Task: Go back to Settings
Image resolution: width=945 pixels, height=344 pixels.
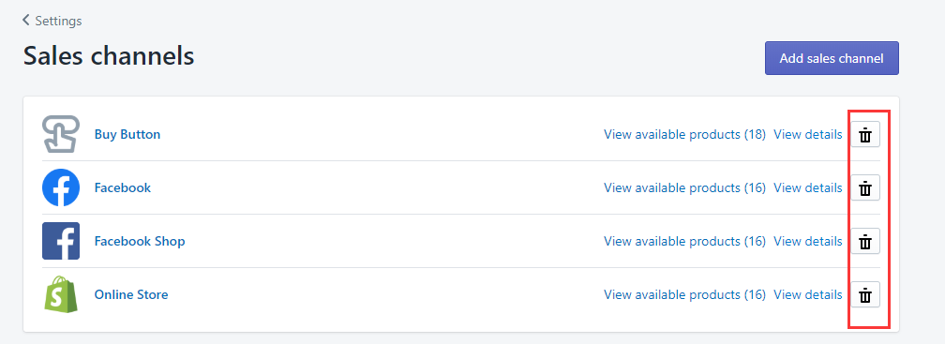Action: tap(52, 21)
